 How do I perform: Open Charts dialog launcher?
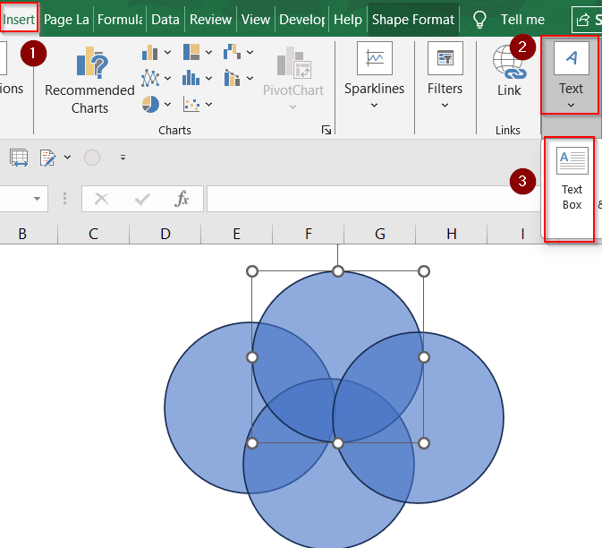pyautogui.click(x=326, y=130)
